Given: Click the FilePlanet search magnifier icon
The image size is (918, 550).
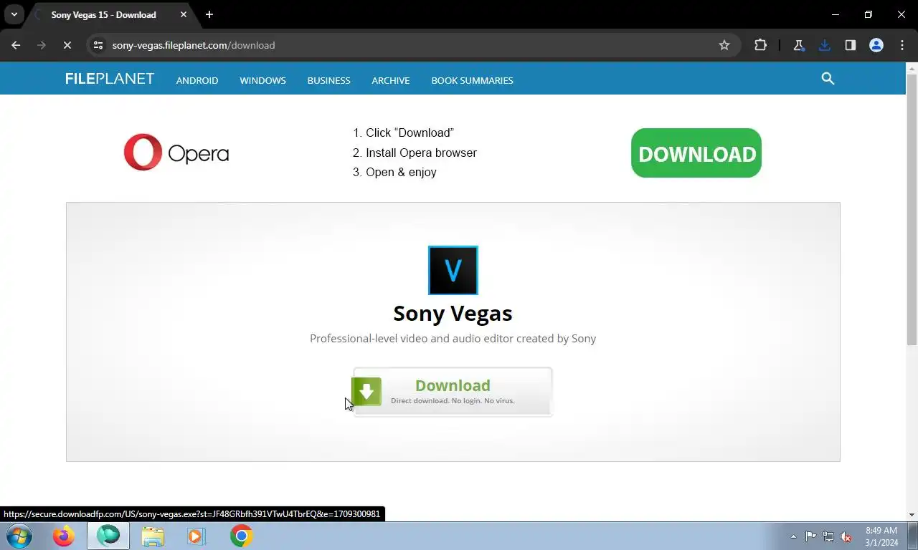Looking at the screenshot, I should coord(828,79).
